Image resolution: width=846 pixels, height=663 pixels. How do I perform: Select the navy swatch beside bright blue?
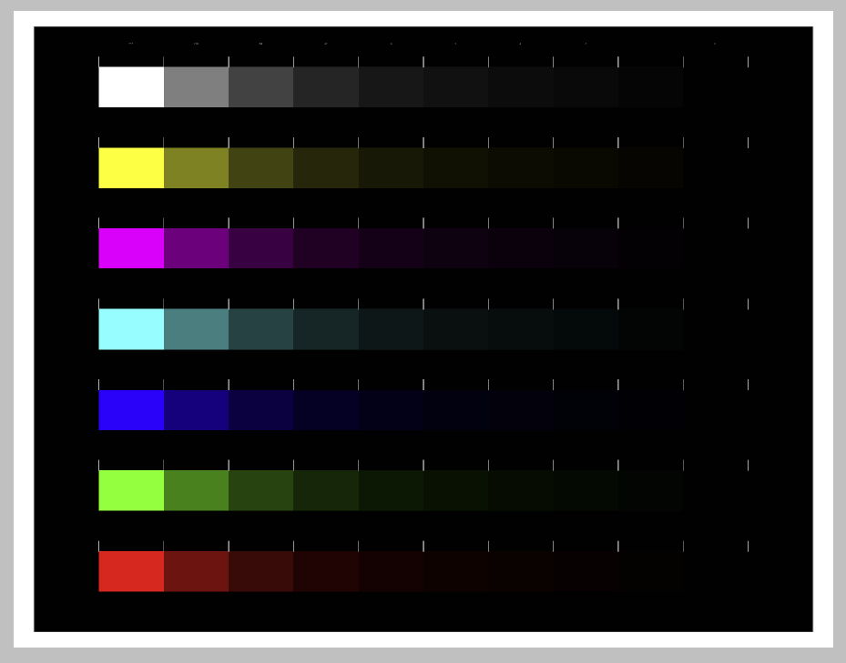197,409
